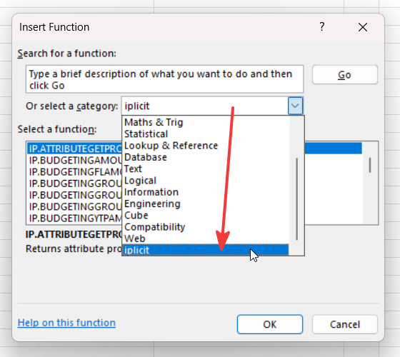Select the Cube category
400x357 pixels.
[136, 216]
